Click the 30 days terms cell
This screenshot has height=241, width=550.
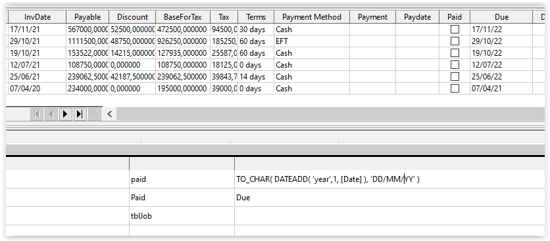(x=256, y=30)
